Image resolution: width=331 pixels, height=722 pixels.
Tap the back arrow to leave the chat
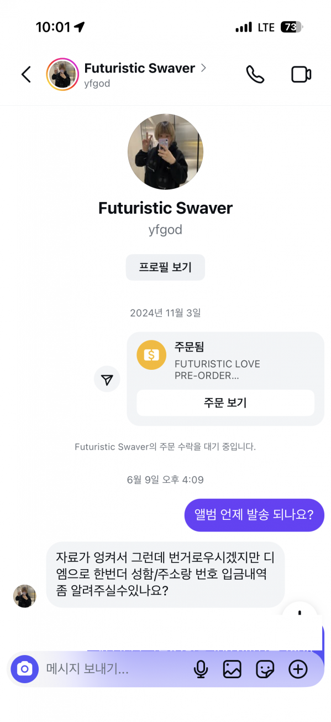pos(26,74)
